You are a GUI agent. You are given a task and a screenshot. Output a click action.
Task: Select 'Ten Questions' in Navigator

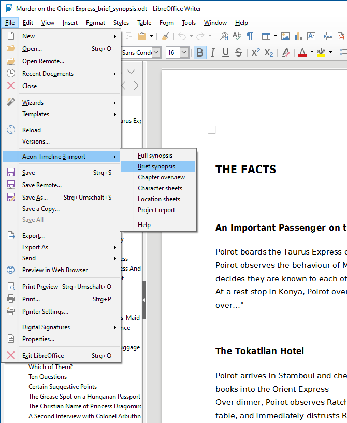[48, 376]
